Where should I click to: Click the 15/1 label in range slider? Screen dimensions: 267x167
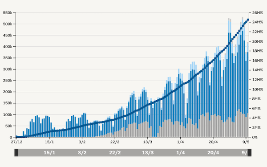(x=49, y=152)
